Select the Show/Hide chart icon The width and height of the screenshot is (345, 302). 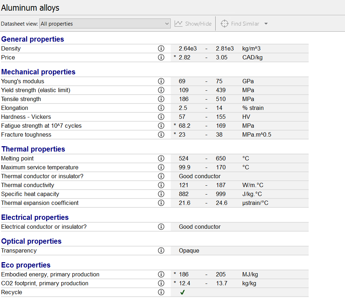click(178, 23)
